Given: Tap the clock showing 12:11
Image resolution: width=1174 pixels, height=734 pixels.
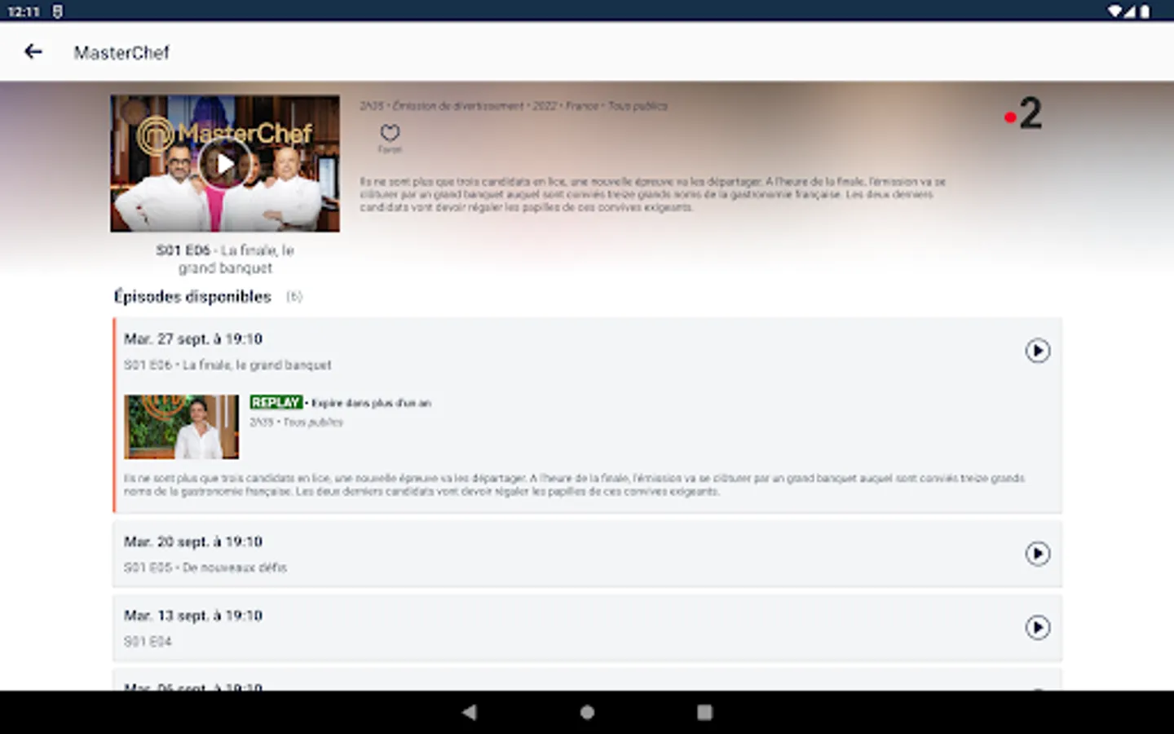Looking at the screenshot, I should coord(24,11).
